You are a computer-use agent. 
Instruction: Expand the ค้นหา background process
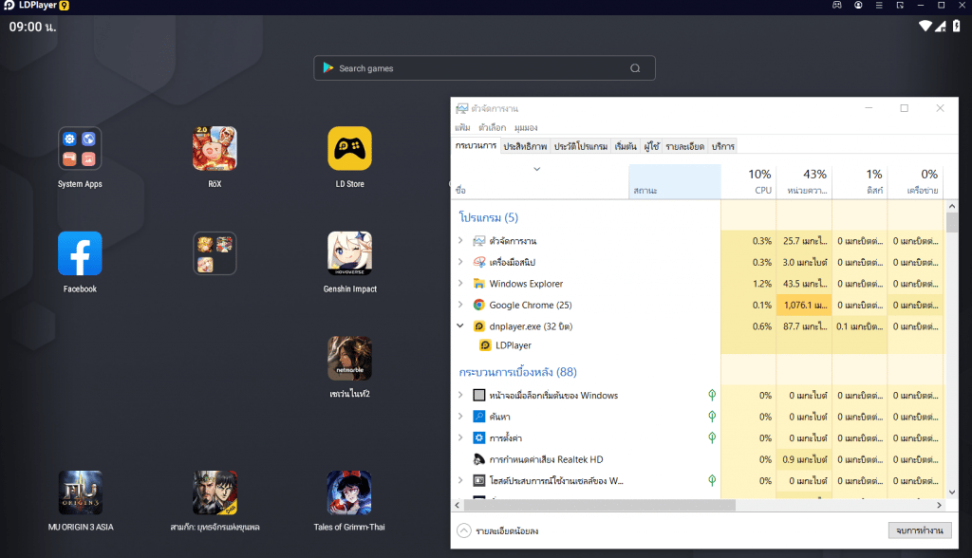[x=460, y=416]
